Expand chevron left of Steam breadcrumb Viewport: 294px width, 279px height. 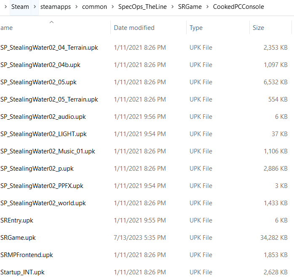click(5, 7)
